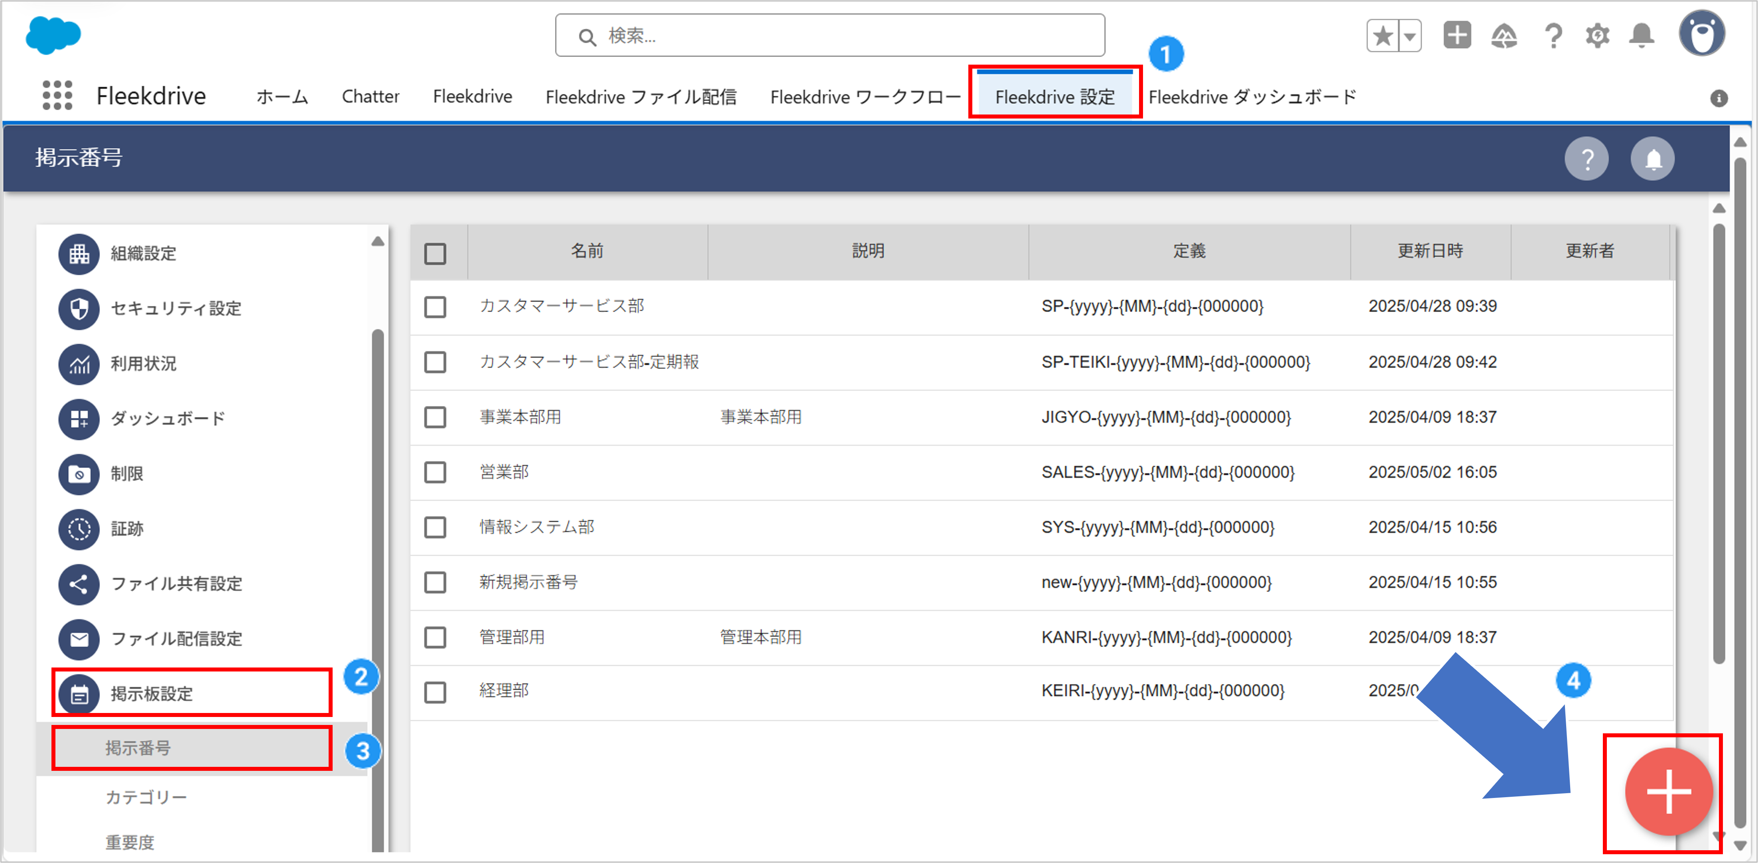Viewport: 1758px width, 863px height.
Task: Open help in the 掲示番号 banner
Action: click(1587, 159)
